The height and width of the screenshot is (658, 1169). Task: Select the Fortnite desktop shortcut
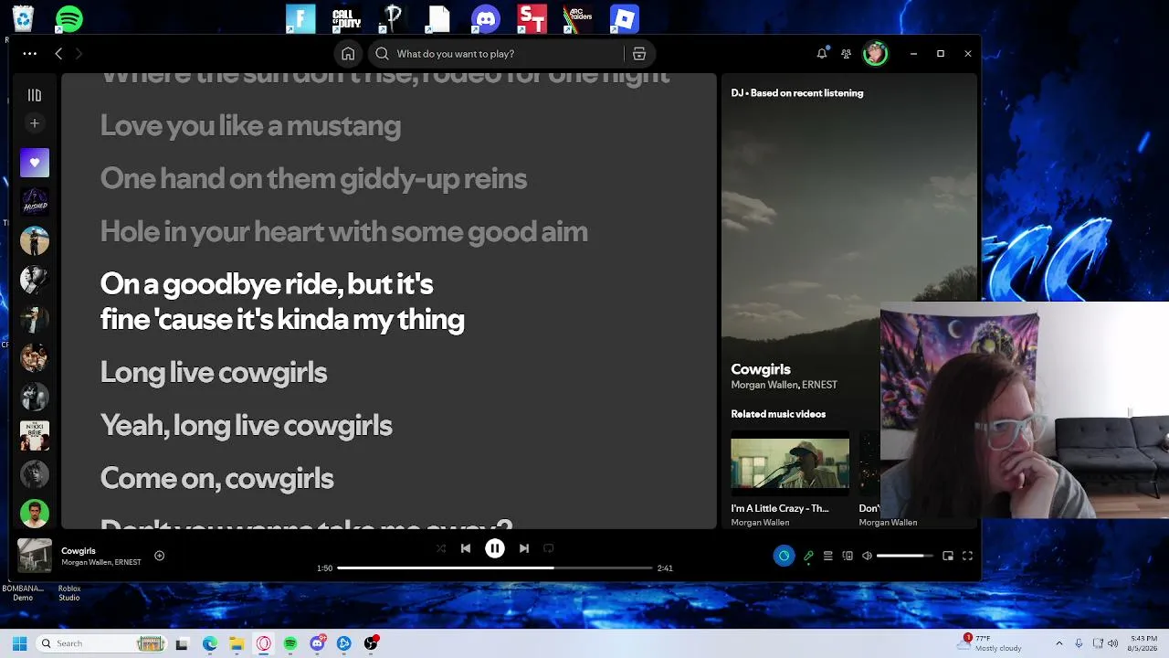pos(300,18)
